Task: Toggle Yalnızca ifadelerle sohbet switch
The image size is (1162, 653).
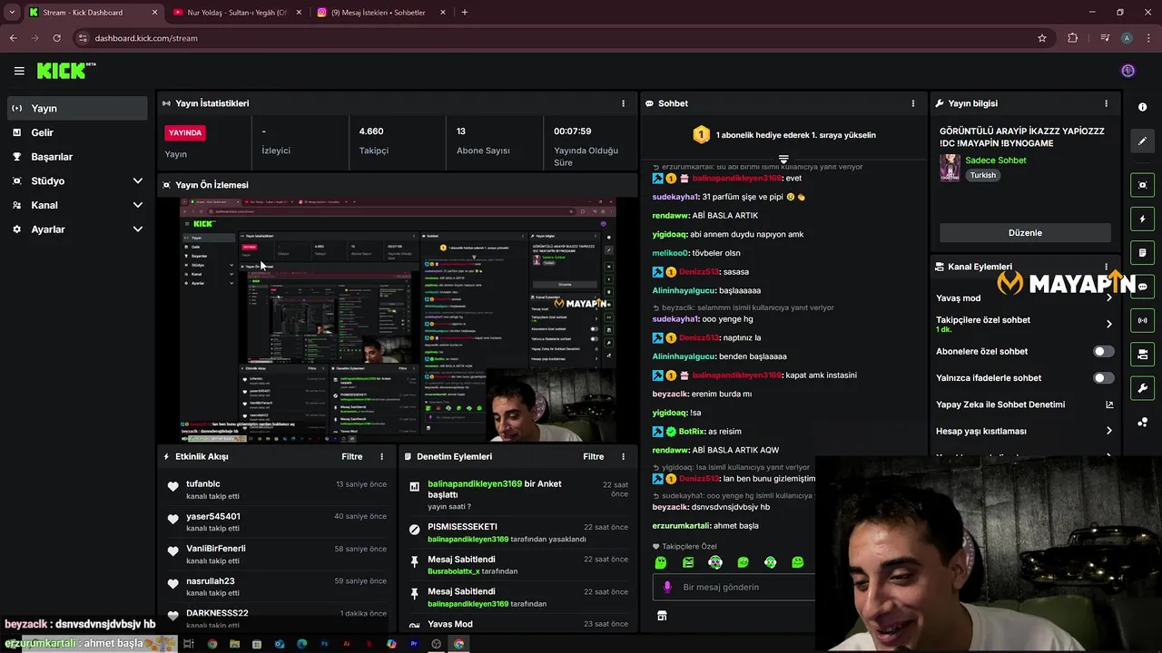Action: click(x=1103, y=377)
